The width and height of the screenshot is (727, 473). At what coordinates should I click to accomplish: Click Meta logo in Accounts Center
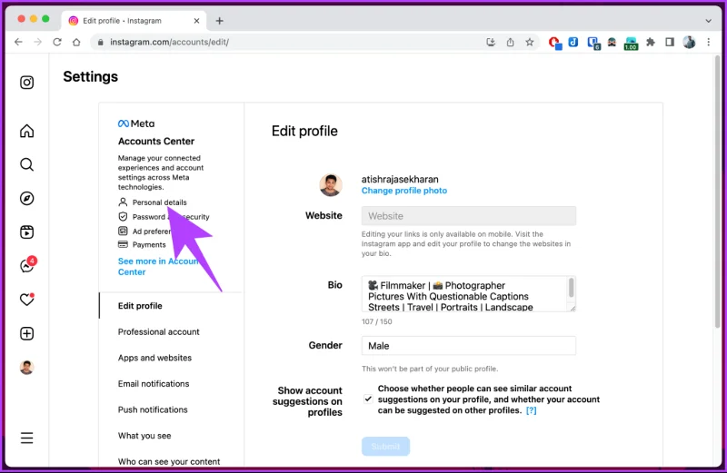[x=136, y=123]
